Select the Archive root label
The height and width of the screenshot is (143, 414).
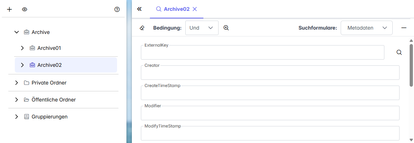41,32
